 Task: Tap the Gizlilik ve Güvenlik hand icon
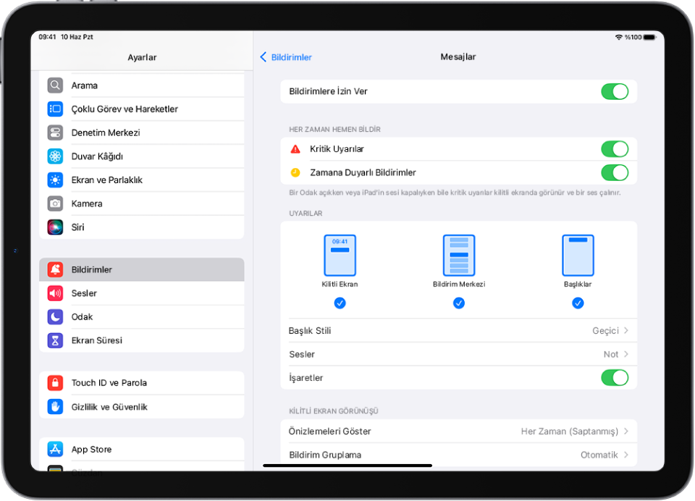pyautogui.click(x=55, y=407)
